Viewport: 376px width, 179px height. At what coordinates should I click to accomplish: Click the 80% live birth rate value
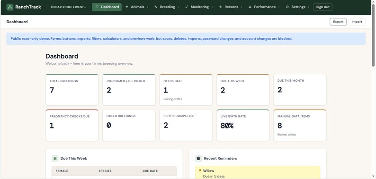(x=227, y=126)
